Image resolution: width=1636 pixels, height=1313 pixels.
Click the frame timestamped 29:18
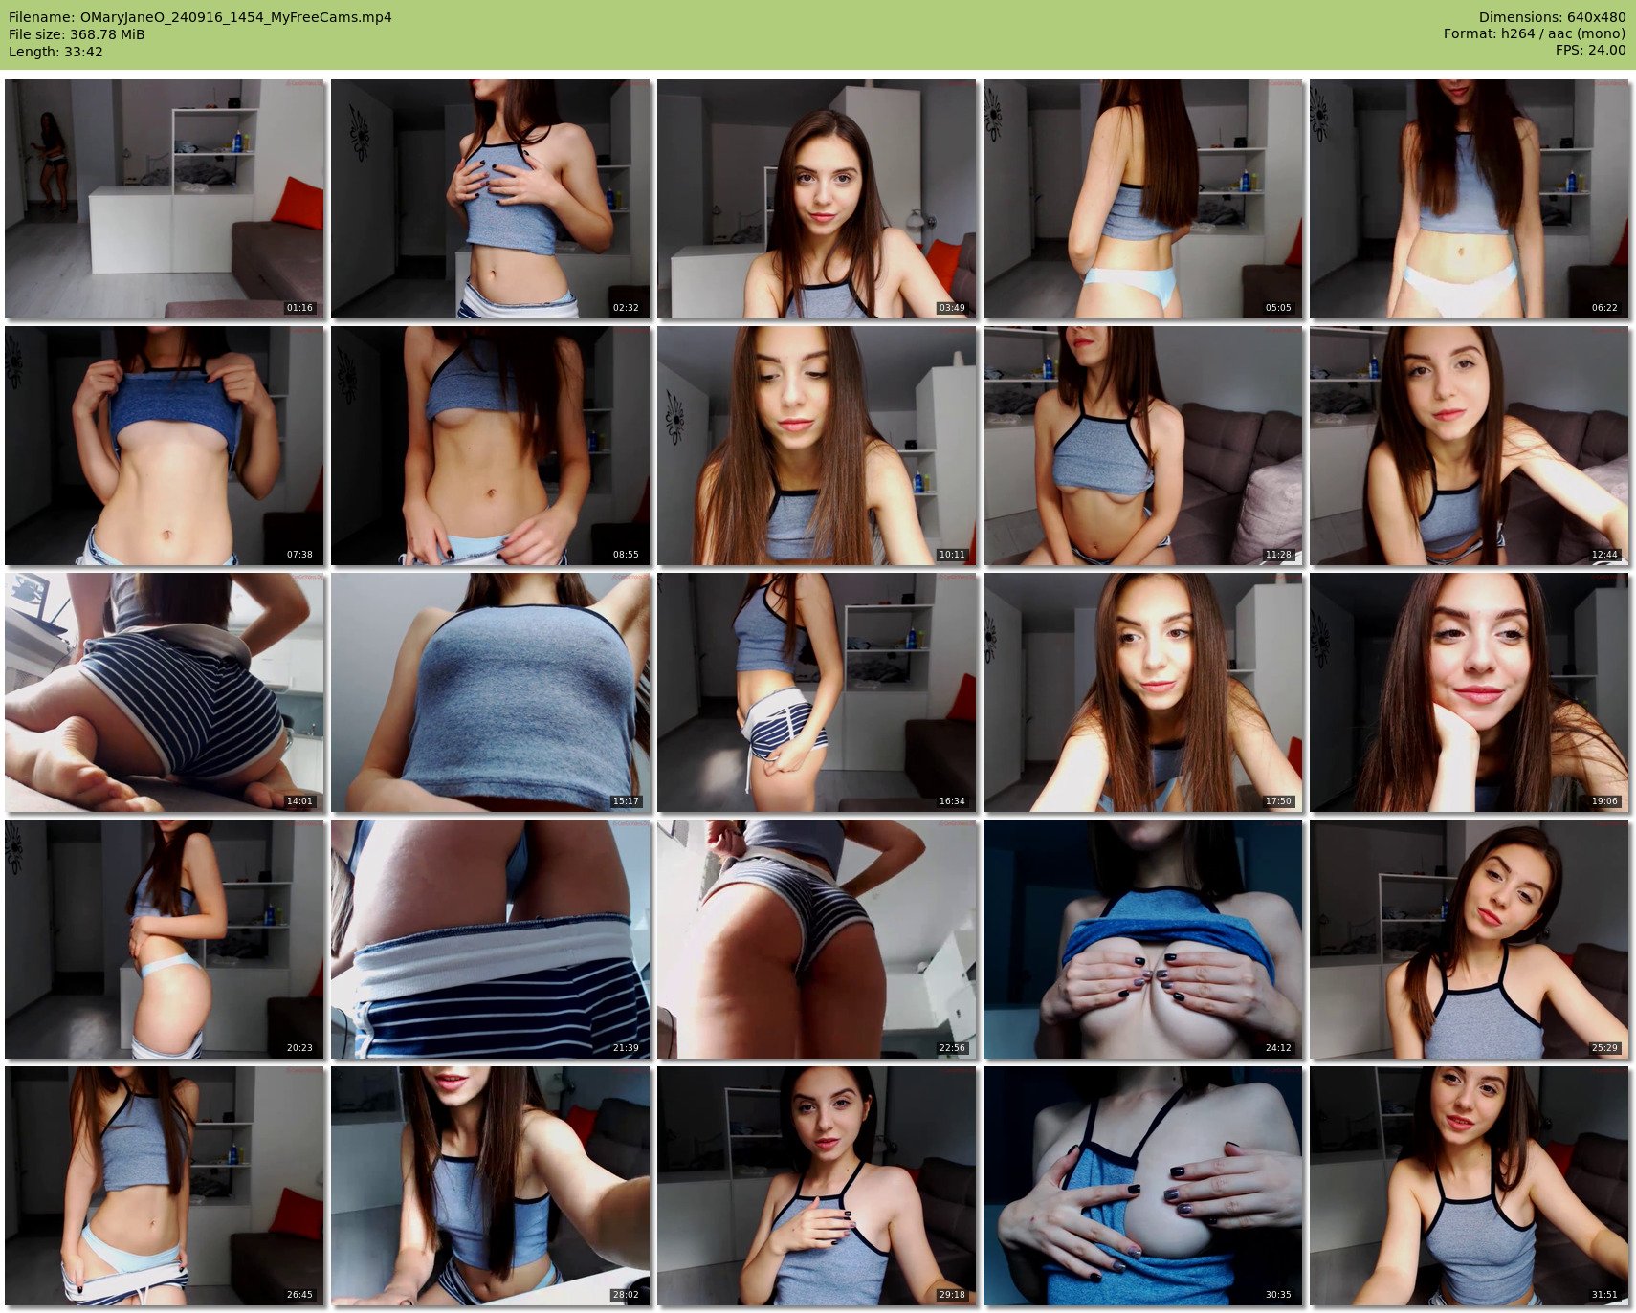(x=816, y=1186)
